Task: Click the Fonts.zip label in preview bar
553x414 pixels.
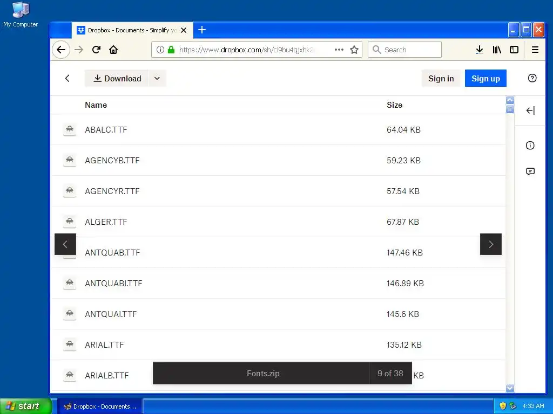Action: (263, 373)
